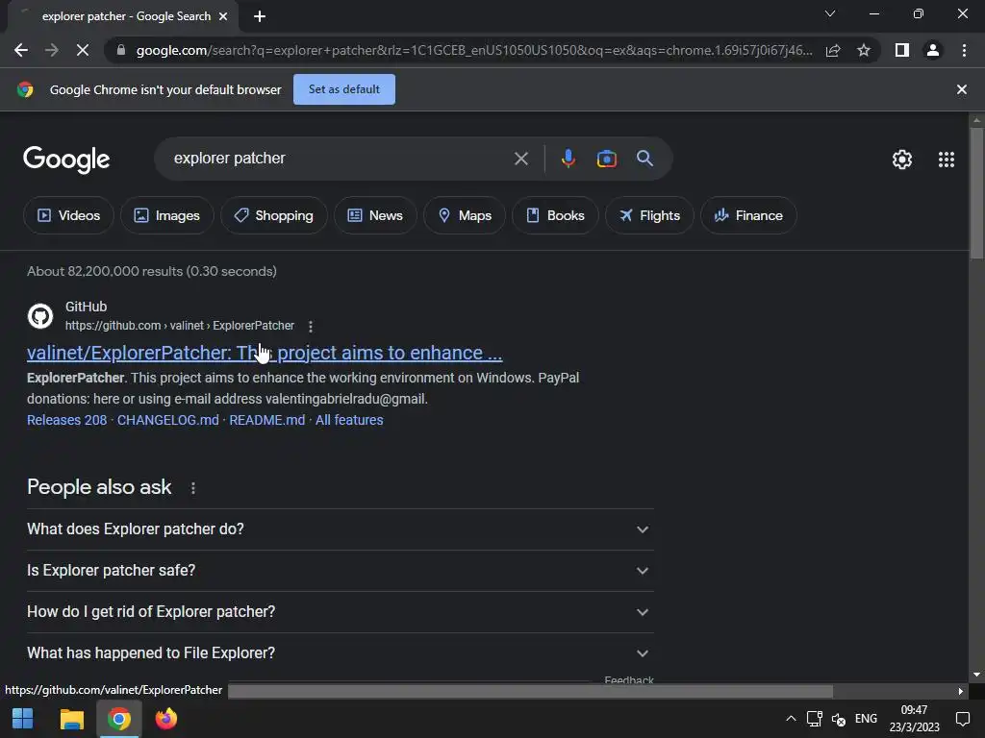Viewport: 985px width, 738px height.
Task: Open the Google apps grid
Action: click(947, 160)
